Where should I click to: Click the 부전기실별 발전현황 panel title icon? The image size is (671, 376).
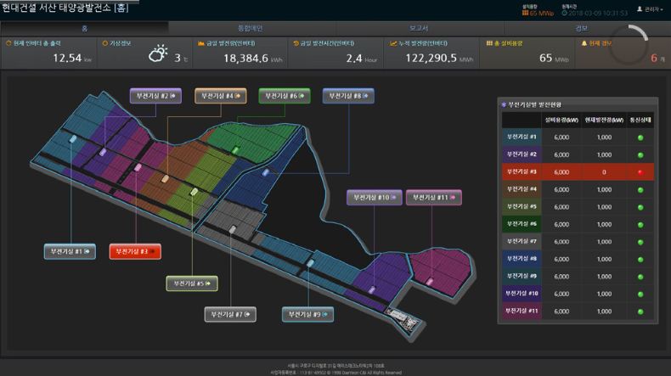coord(504,104)
